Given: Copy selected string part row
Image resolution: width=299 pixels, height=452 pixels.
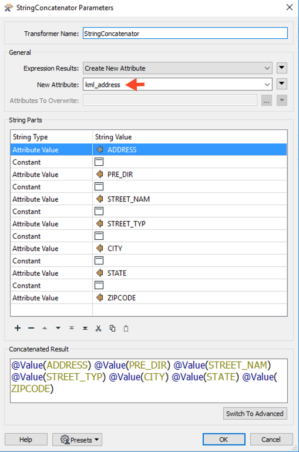Looking at the screenshot, I should [112, 328].
